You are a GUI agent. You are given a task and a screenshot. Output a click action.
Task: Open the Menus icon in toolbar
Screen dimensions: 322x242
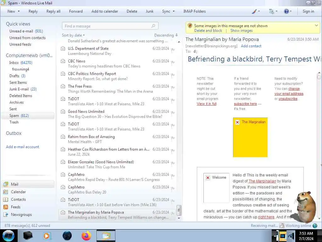click(x=273, y=11)
